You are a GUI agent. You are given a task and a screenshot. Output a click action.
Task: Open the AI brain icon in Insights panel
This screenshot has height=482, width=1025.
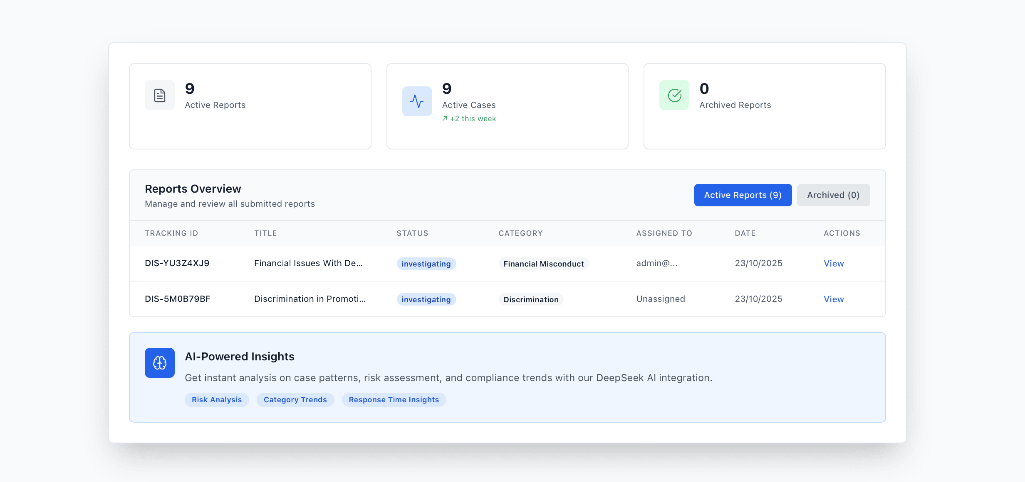coord(159,362)
